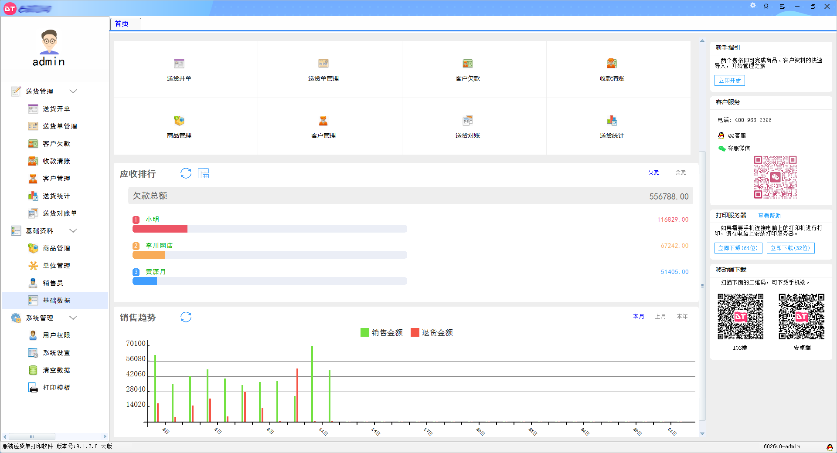Collapse the 送货管理 sidebar group

coord(73,91)
